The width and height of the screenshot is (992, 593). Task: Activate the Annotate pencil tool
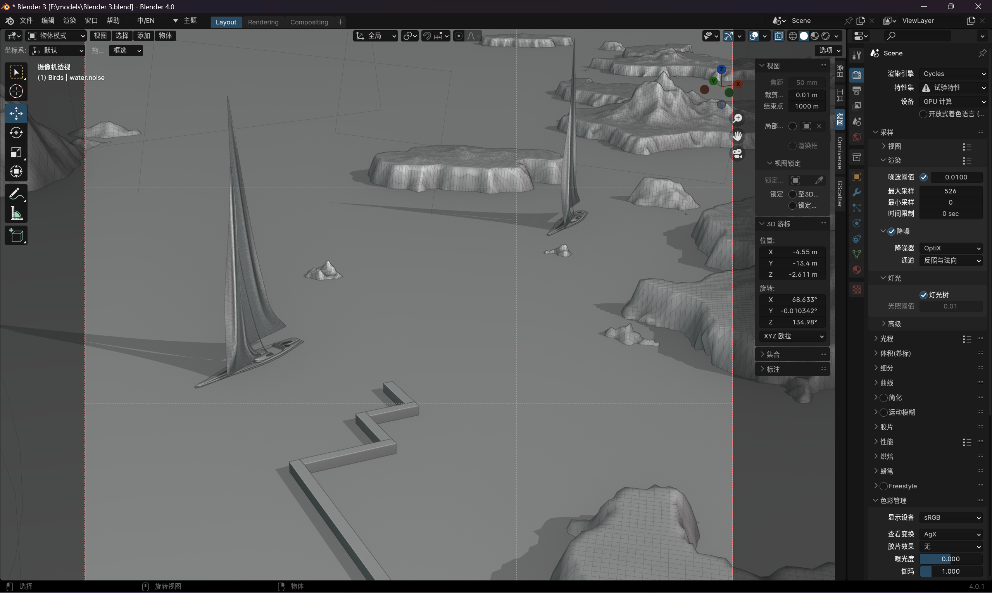pyautogui.click(x=16, y=195)
